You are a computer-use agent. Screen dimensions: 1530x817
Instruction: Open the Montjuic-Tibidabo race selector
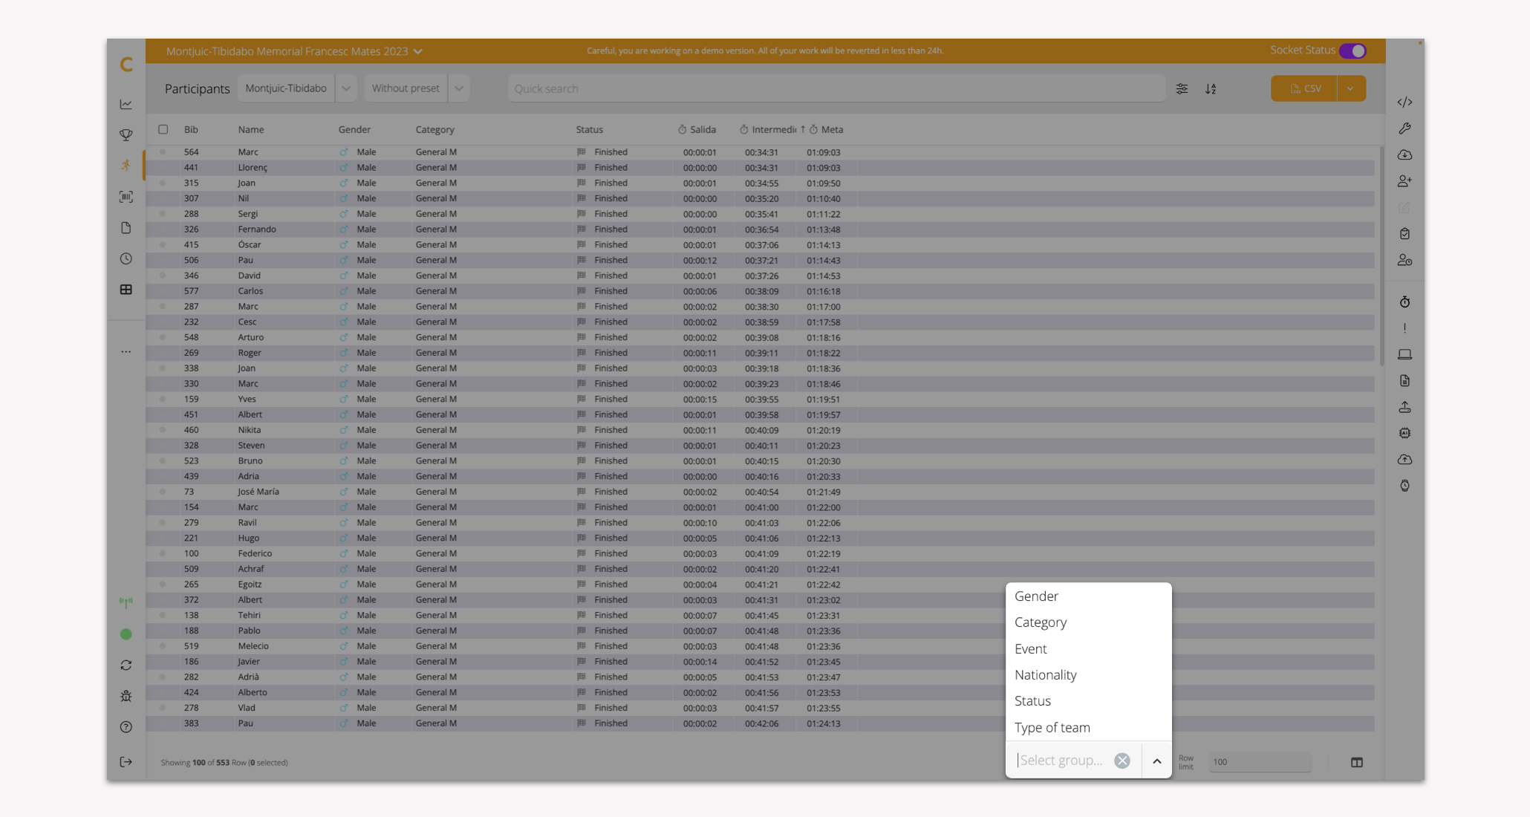[x=286, y=88]
